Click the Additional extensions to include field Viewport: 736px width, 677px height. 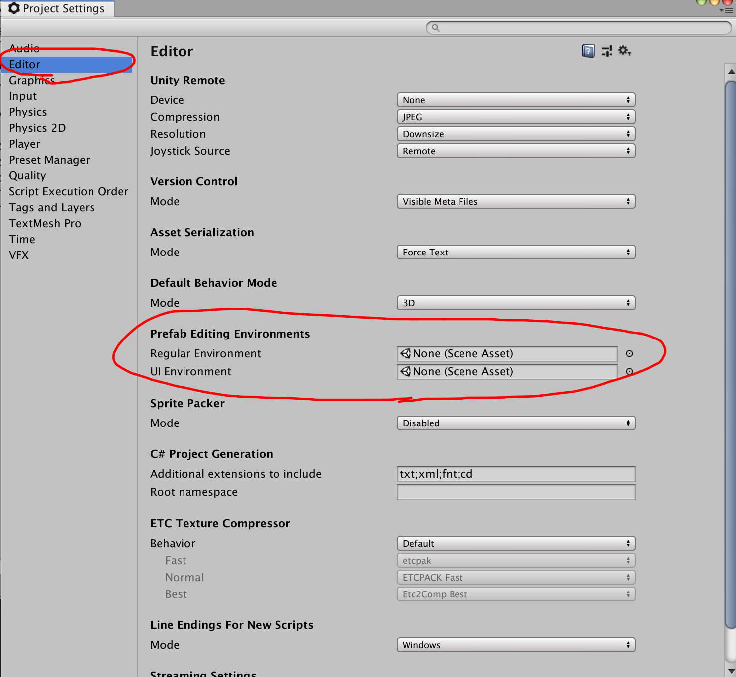pyautogui.click(x=516, y=474)
